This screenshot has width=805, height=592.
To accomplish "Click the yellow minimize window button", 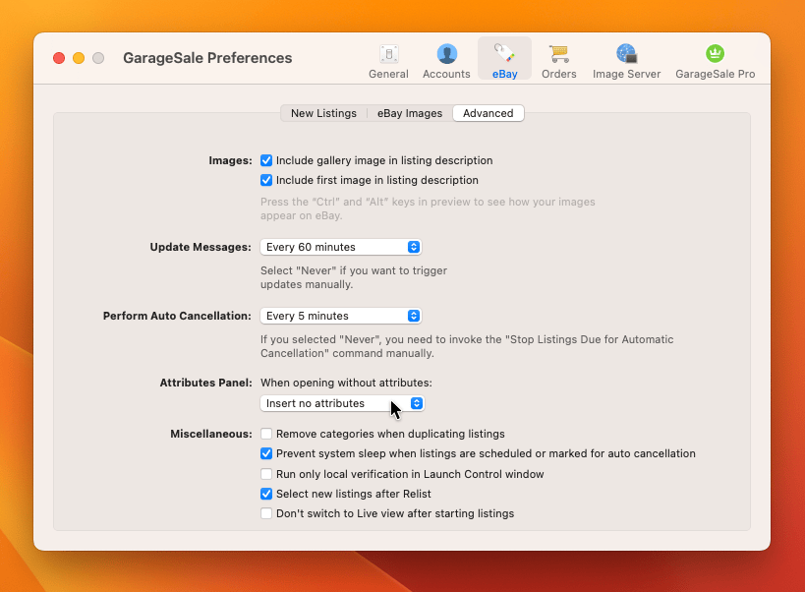I will point(79,58).
